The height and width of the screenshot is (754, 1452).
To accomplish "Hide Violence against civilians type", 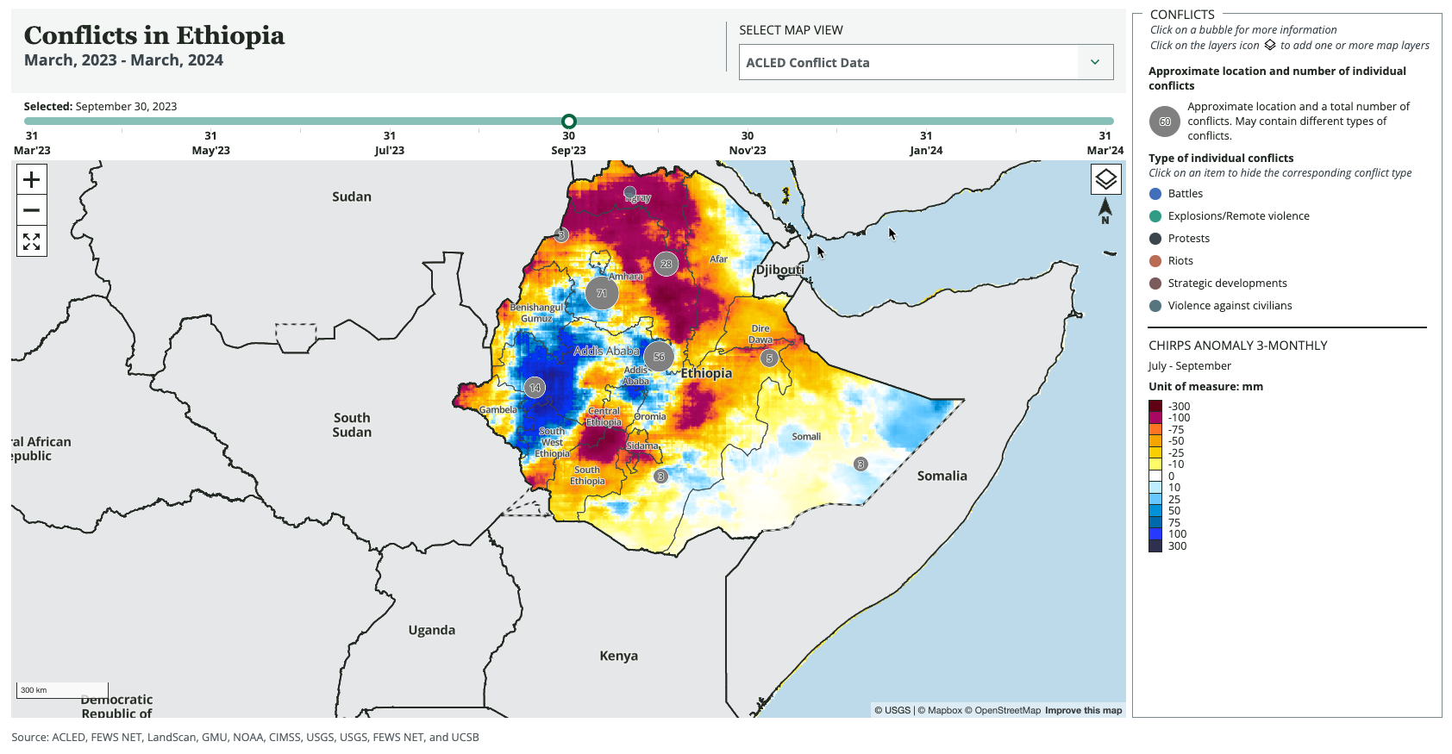I will [1229, 306].
